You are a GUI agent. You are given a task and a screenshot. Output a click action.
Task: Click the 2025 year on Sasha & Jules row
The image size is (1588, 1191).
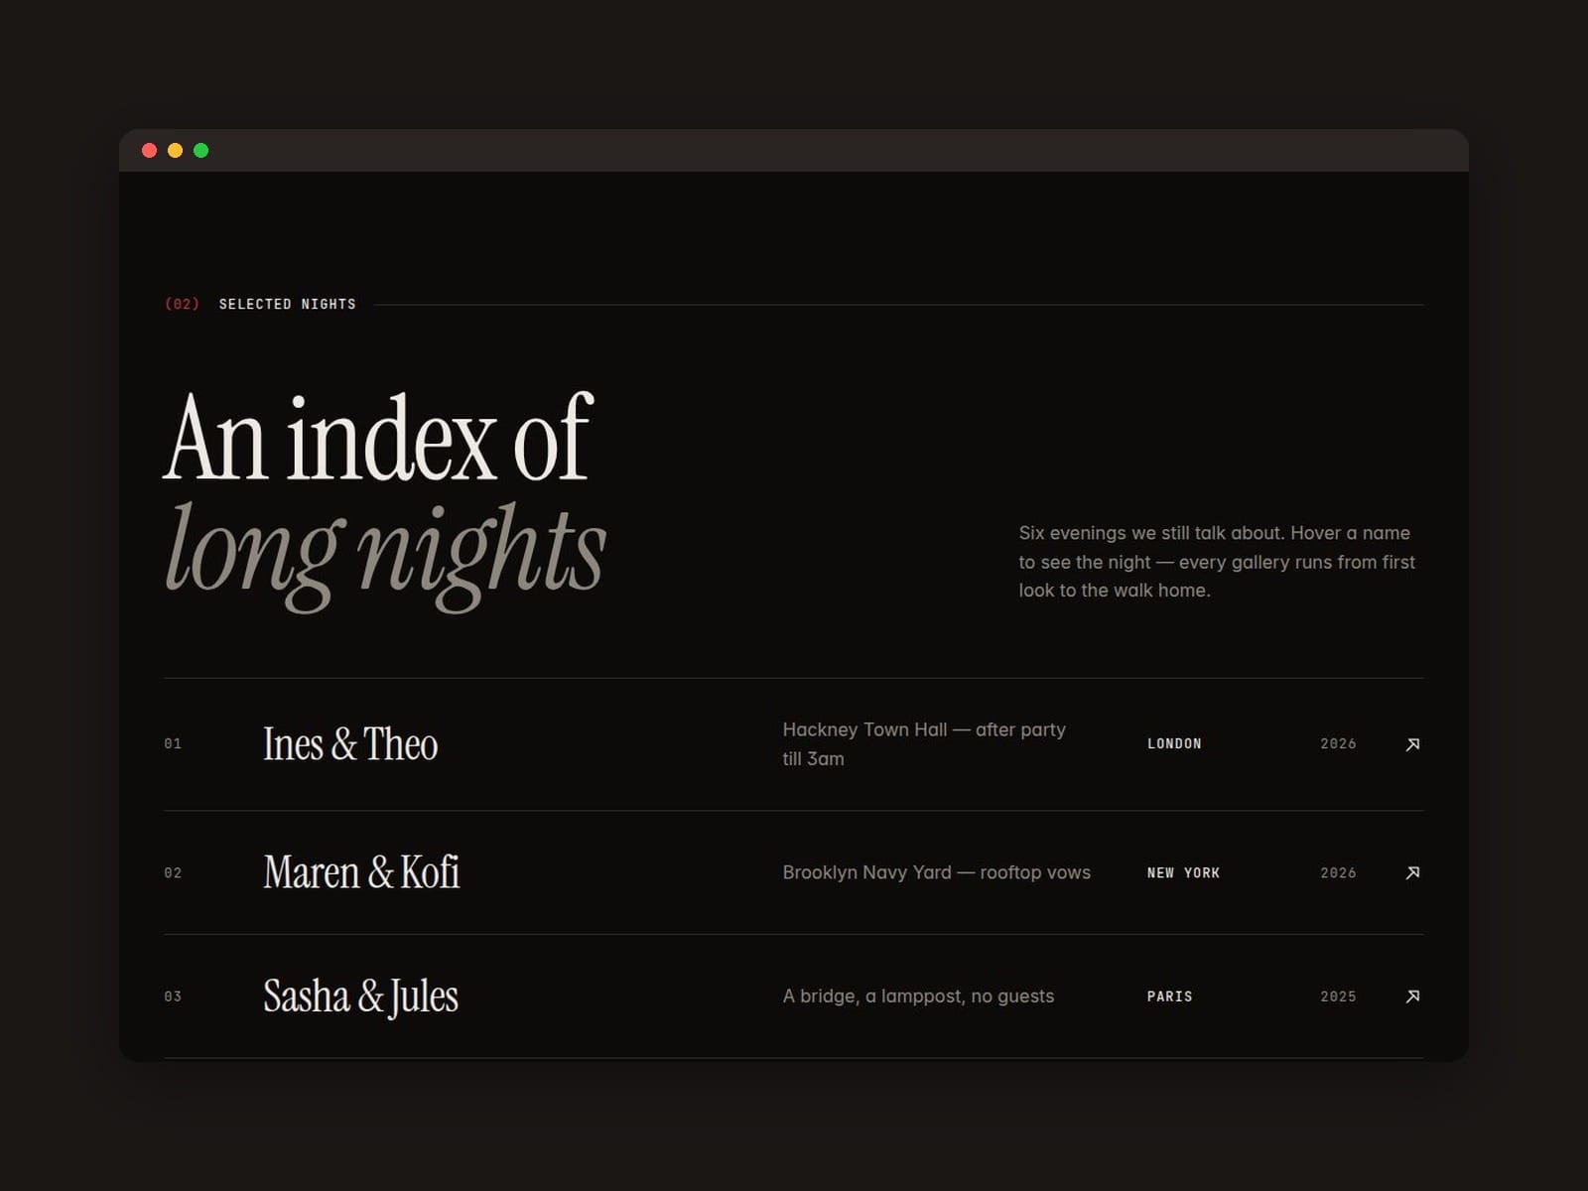tap(1338, 995)
